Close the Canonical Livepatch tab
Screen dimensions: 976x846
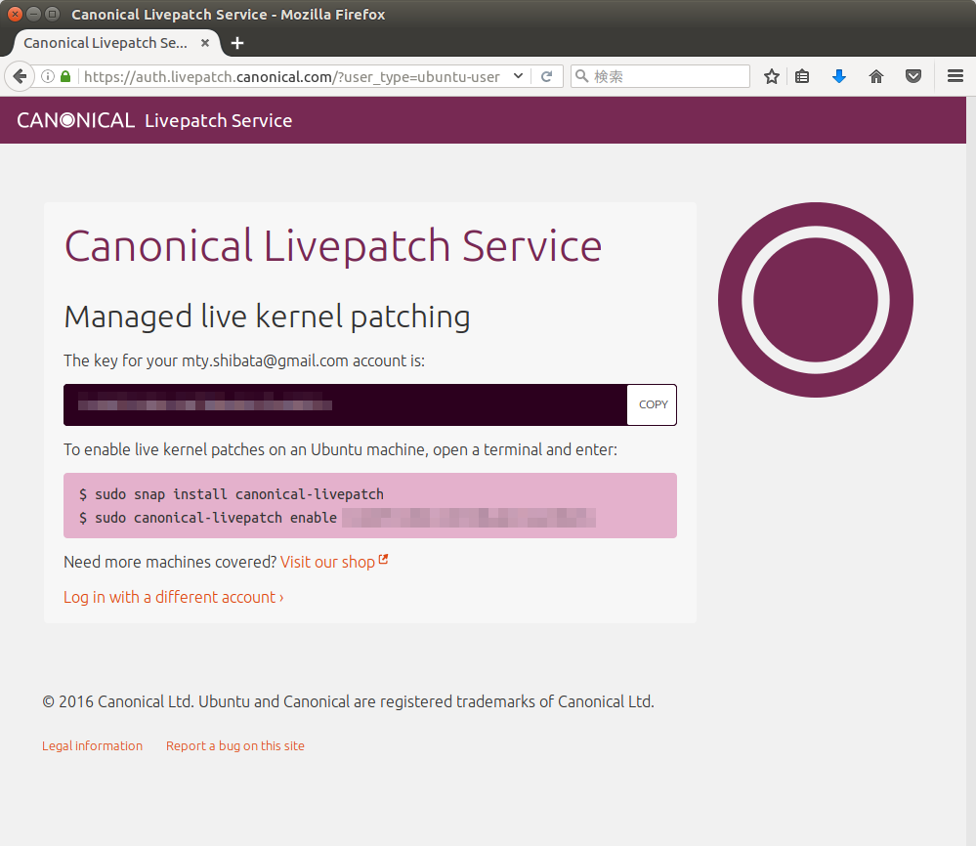[x=205, y=43]
